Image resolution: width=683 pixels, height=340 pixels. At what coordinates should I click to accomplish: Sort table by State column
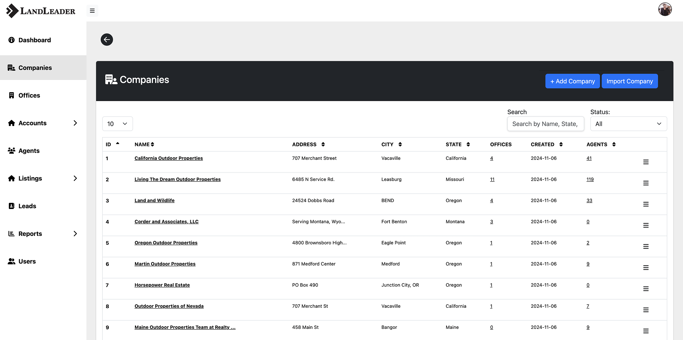[x=458, y=144]
